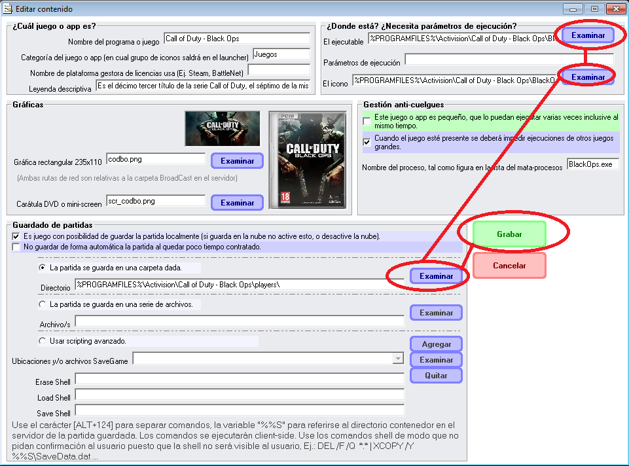Click the Nombre del programa o juego field
The width and height of the screenshot is (629, 466).
pyautogui.click(x=237, y=39)
